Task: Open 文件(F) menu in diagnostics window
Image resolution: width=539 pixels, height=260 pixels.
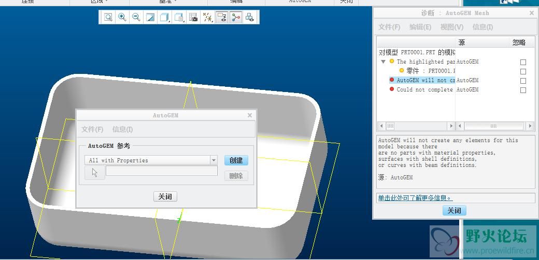Action: (x=389, y=27)
